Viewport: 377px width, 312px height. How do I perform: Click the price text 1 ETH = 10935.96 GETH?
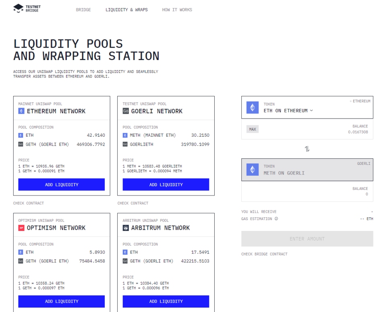(41, 166)
